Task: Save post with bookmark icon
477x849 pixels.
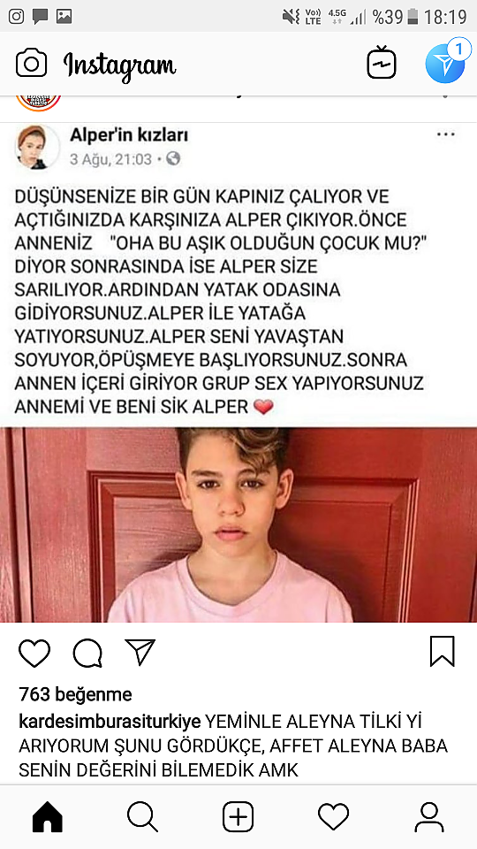Action: click(443, 652)
